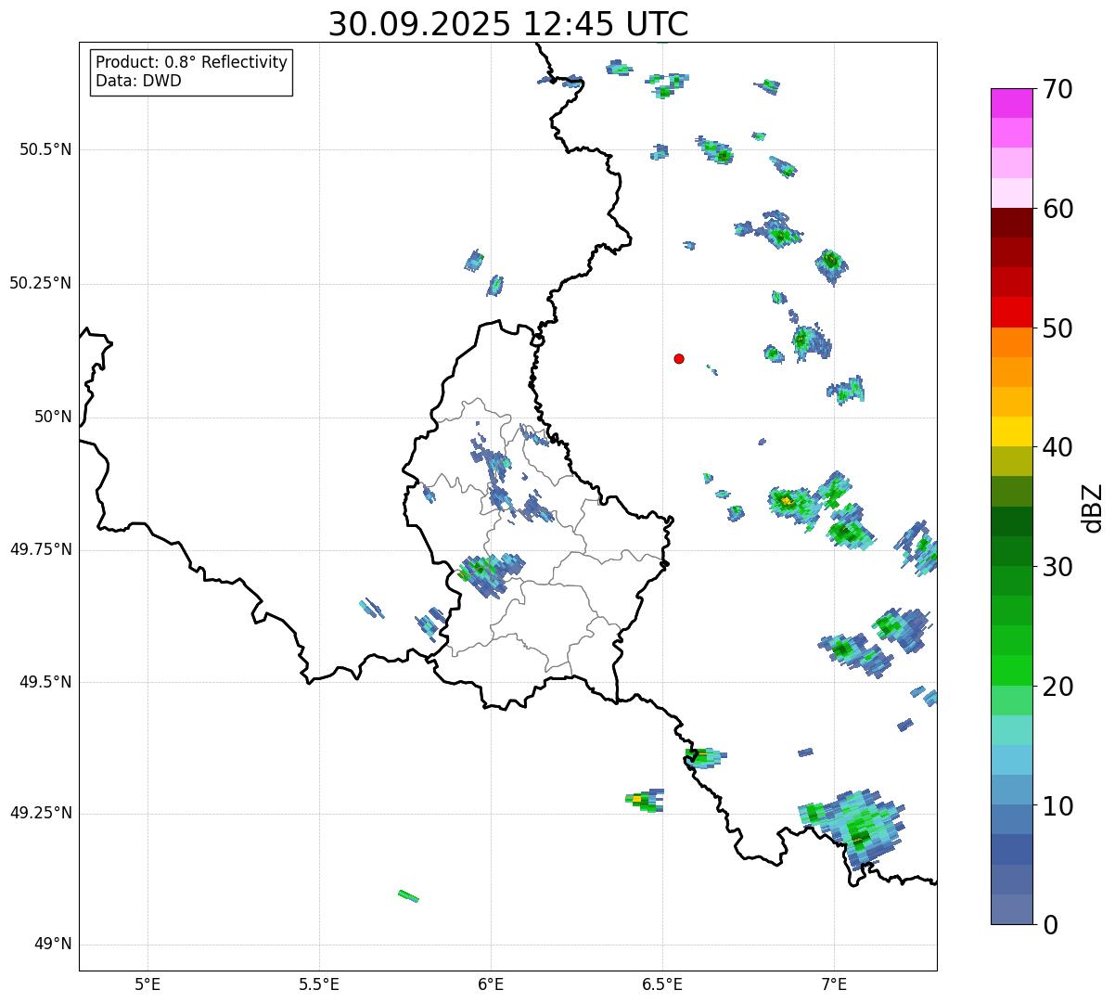The image size is (1115, 1003).
Task: Click the dBZ colorbar axis label
Action: coord(1093,507)
